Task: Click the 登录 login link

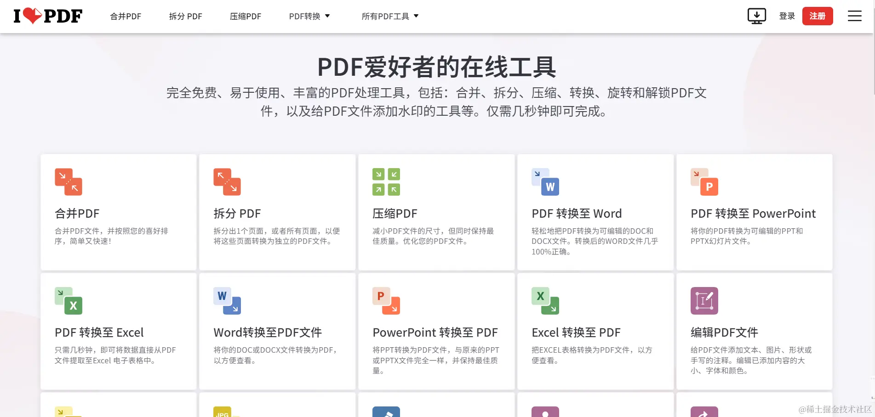Action: (x=787, y=16)
